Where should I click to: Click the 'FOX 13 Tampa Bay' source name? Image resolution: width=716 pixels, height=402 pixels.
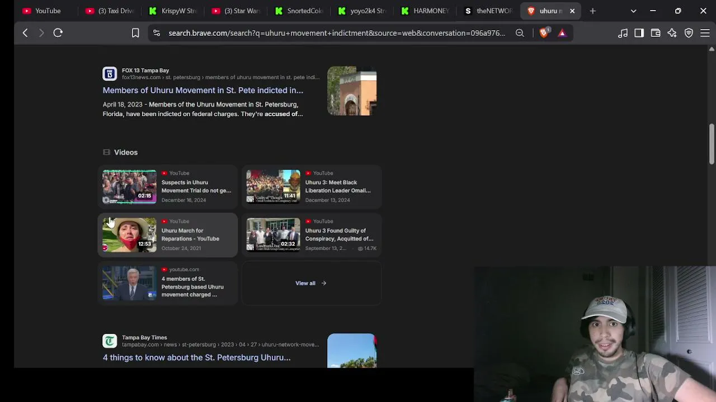(x=145, y=70)
